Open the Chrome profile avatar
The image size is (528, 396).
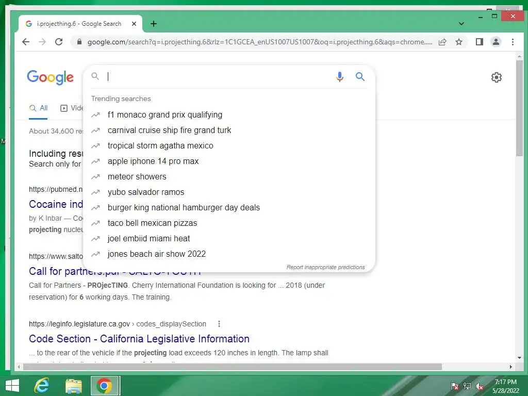[496, 42]
